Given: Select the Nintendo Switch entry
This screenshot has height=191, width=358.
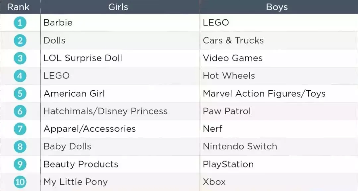Looking at the screenshot, I should (x=240, y=147).
